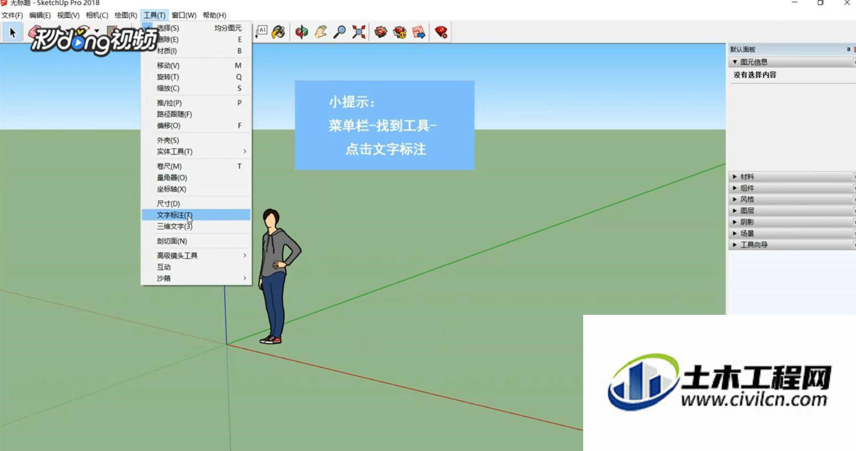Open the 视图(V) menu
The image size is (856, 451).
[68, 15]
